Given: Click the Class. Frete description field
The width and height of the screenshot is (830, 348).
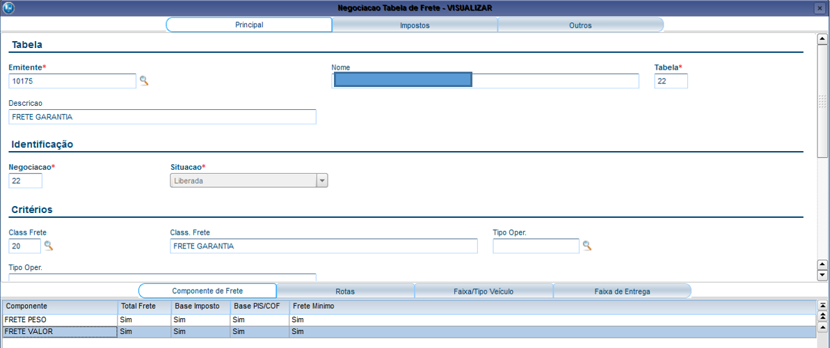Looking at the screenshot, I should pyautogui.click(x=324, y=246).
